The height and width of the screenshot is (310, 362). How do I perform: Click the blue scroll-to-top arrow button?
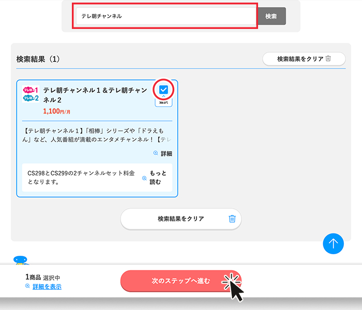click(333, 243)
